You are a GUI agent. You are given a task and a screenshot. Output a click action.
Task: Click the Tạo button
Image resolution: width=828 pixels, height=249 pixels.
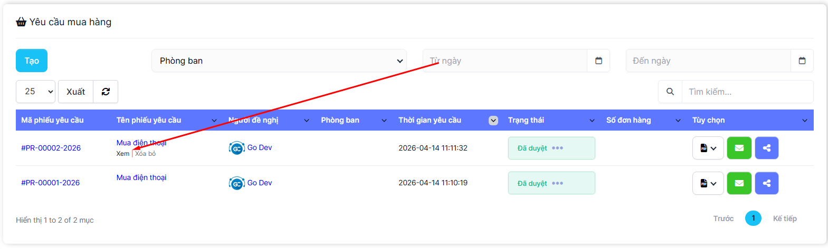(32, 61)
